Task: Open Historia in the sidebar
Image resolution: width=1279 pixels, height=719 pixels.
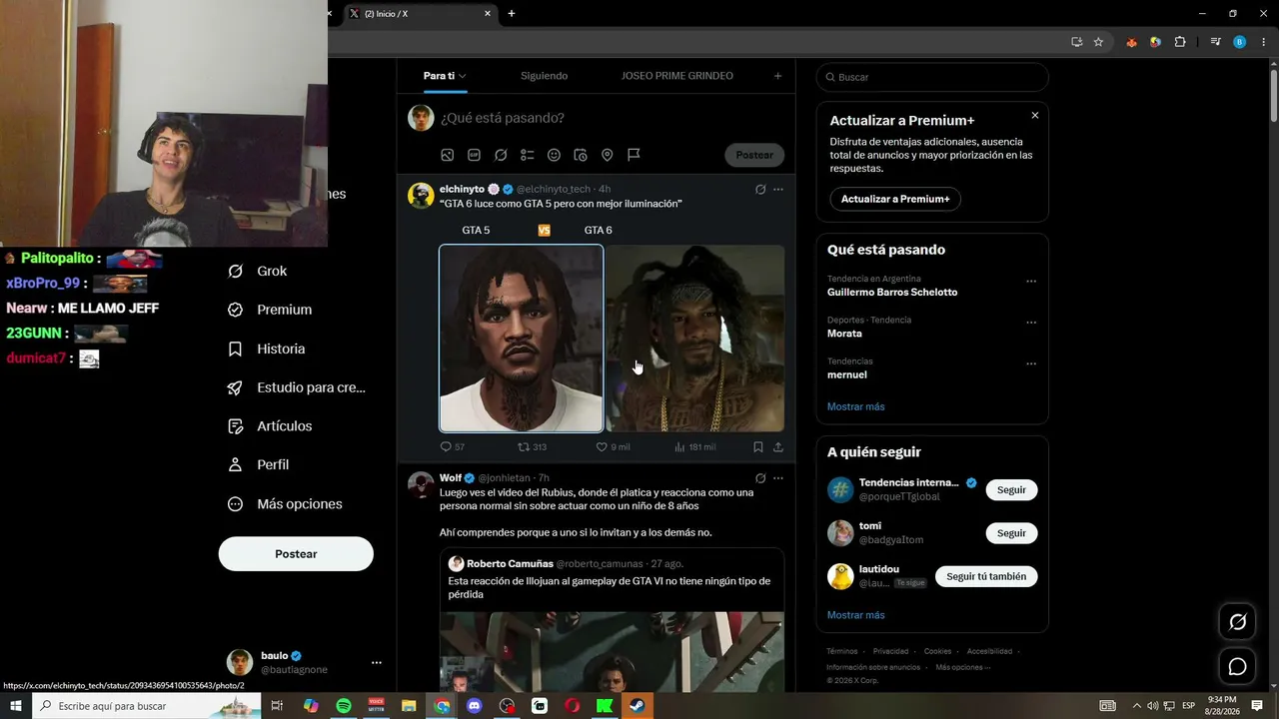Action: click(x=267, y=349)
